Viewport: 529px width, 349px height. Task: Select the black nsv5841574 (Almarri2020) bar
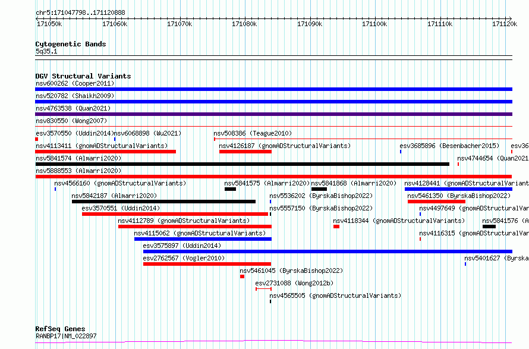[243, 164]
